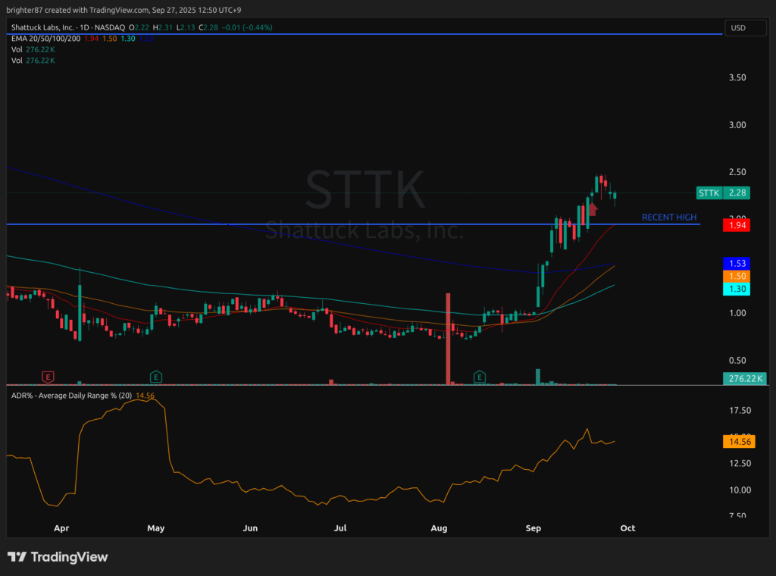Click the 3.00 price scale label
Screen dimensions: 776x576
pos(737,125)
